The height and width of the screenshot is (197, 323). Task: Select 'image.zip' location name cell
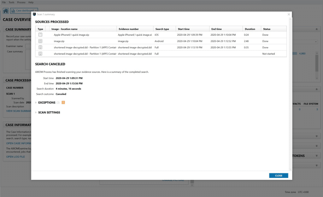pos(59,41)
